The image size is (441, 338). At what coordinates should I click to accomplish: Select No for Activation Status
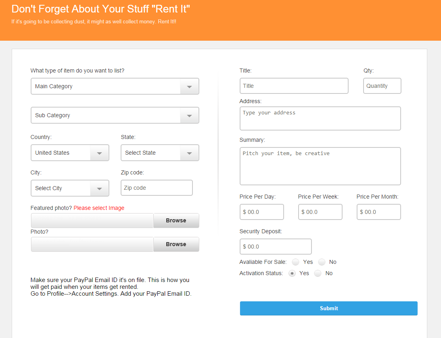point(318,273)
